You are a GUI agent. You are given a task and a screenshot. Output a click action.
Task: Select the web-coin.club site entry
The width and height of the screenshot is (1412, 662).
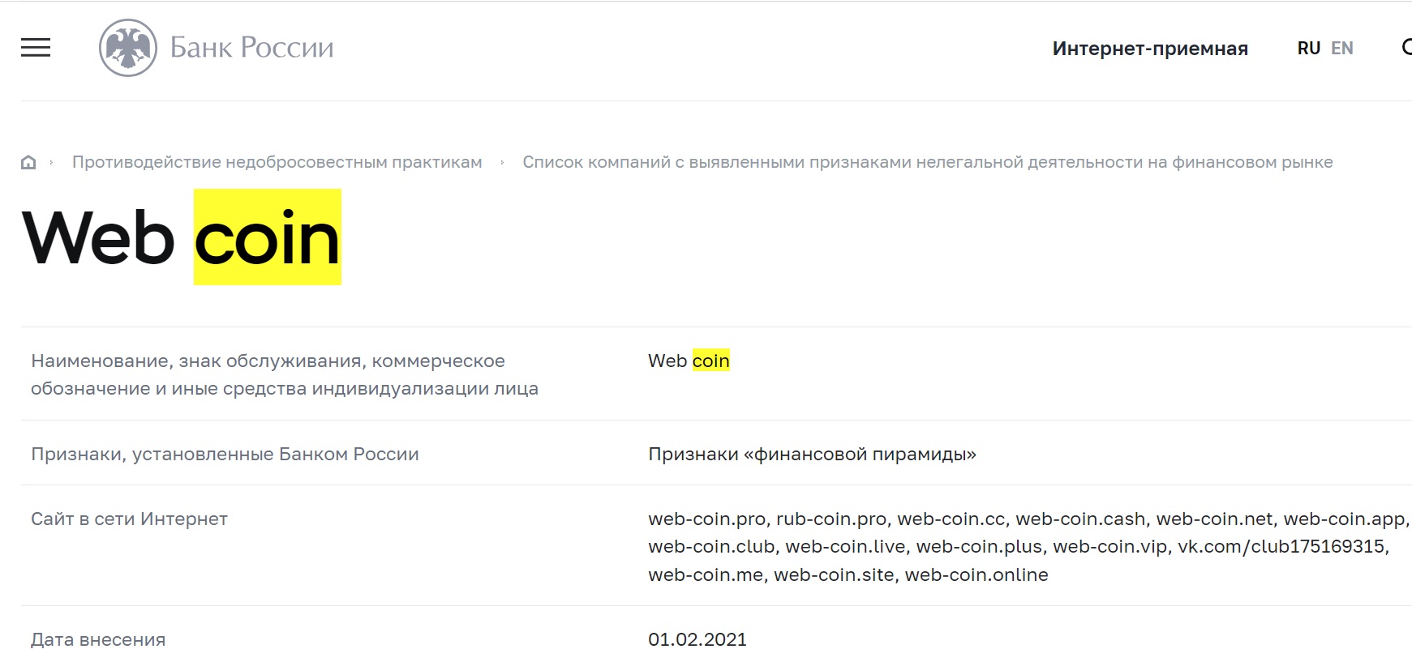pyautogui.click(x=711, y=546)
